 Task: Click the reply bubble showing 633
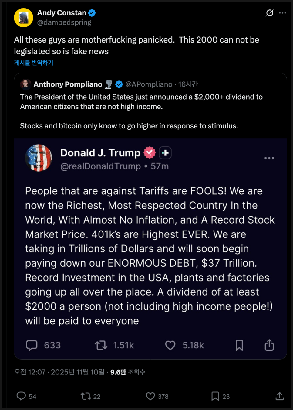tap(32, 345)
